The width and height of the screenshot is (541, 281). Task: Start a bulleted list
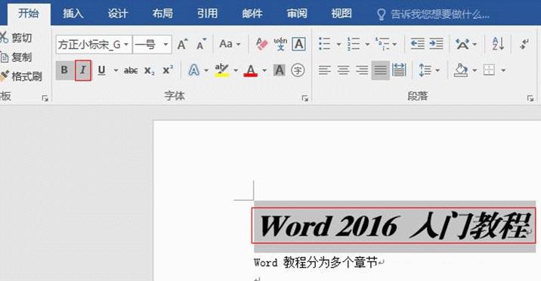pyautogui.click(x=325, y=44)
